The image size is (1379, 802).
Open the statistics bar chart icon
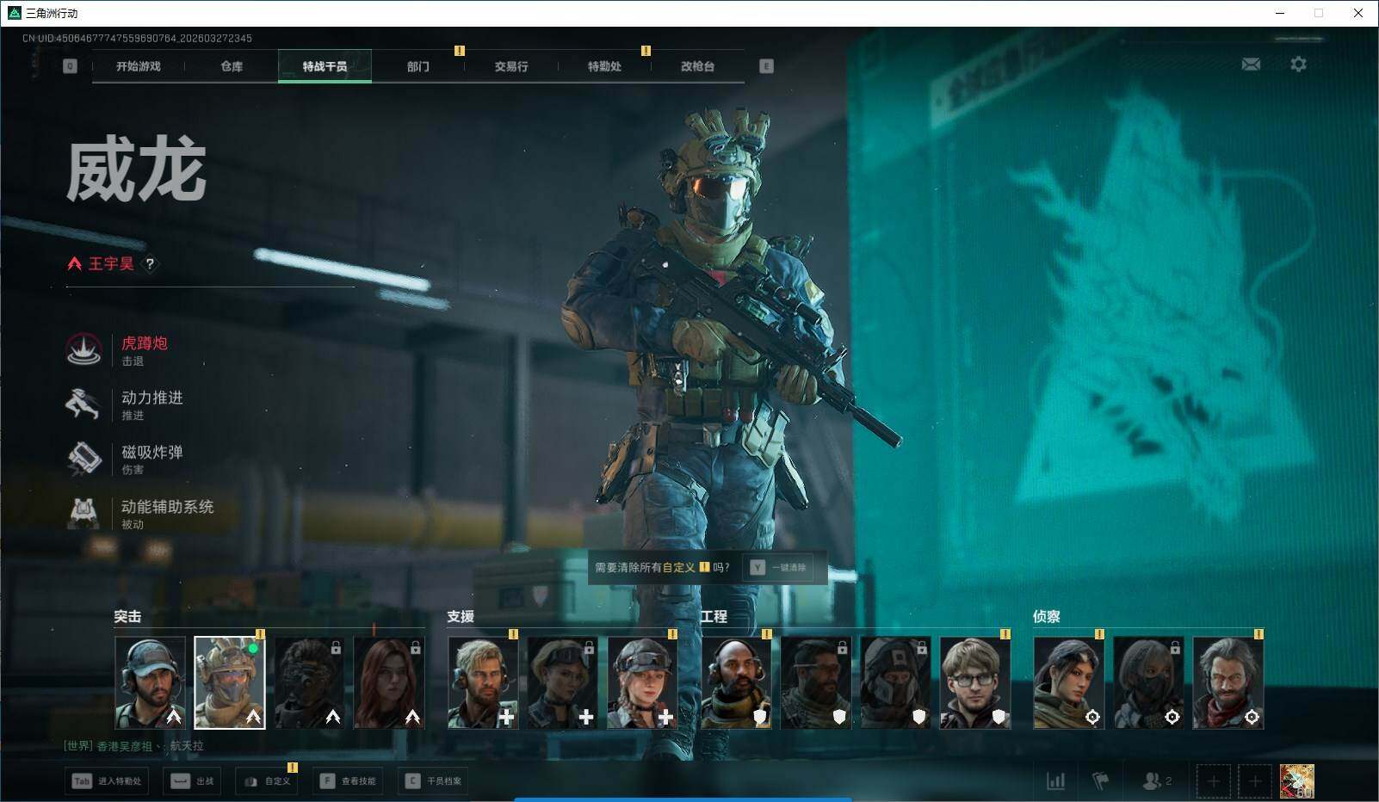pyautogui.click(x=1055, y=780)
